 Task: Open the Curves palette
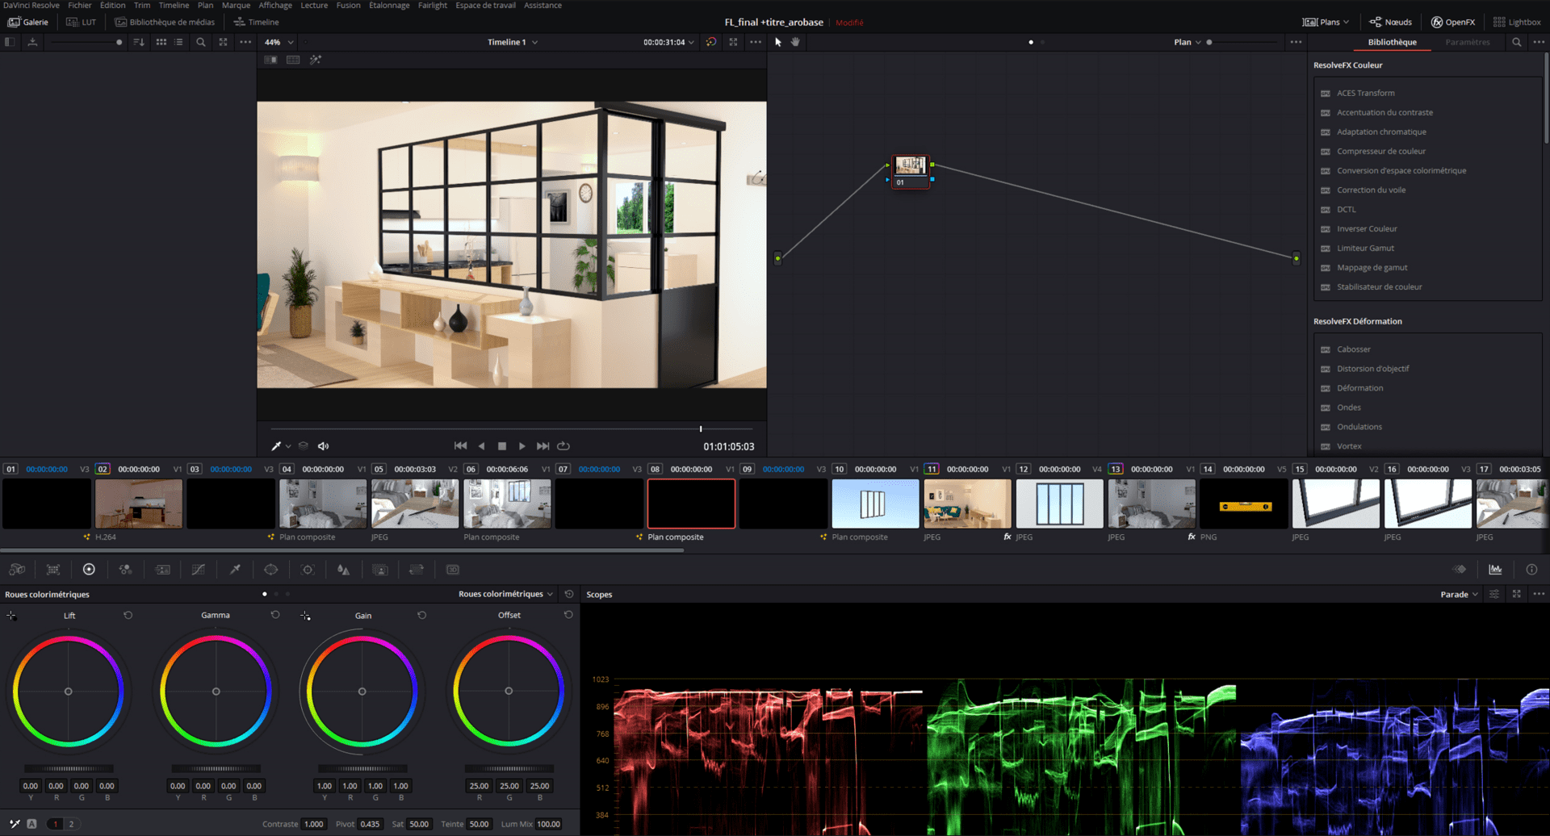[x=198, y=570]
